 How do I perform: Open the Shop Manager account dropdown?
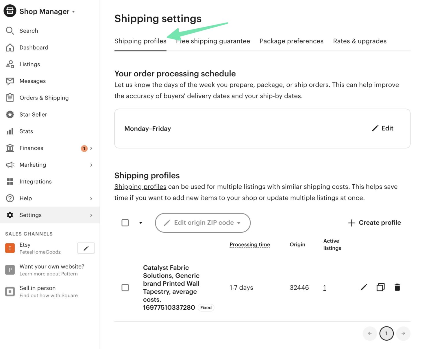[73, 11]
